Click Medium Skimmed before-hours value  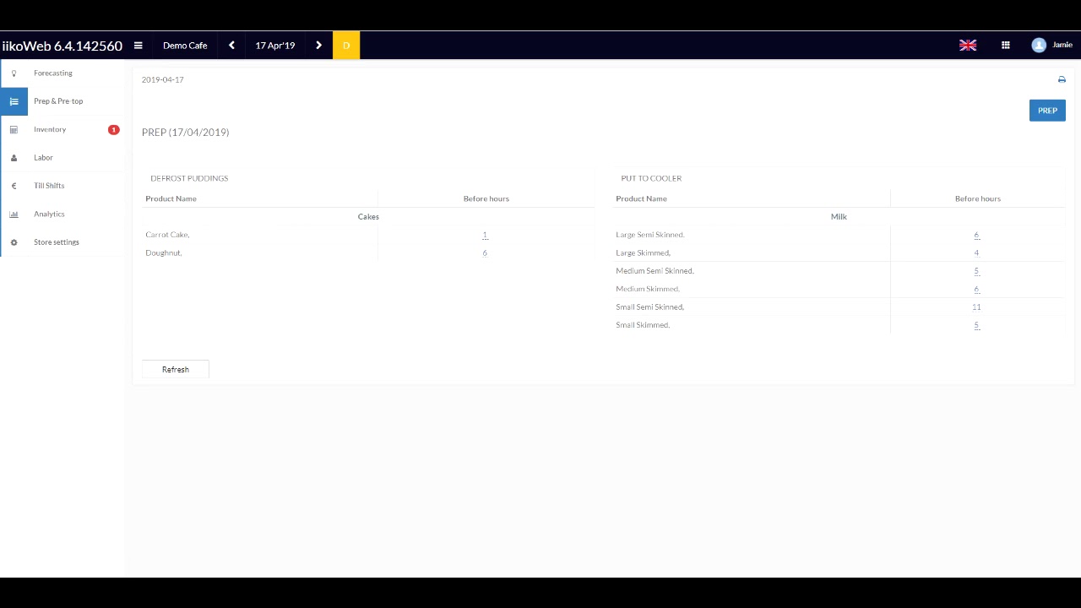(x=976, y=289)
